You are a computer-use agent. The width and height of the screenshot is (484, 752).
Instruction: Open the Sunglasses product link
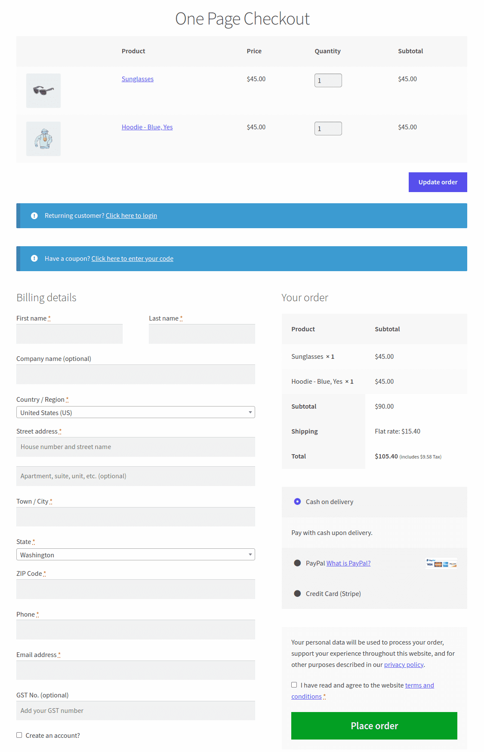pyautogui.click(x=138, y=79)
